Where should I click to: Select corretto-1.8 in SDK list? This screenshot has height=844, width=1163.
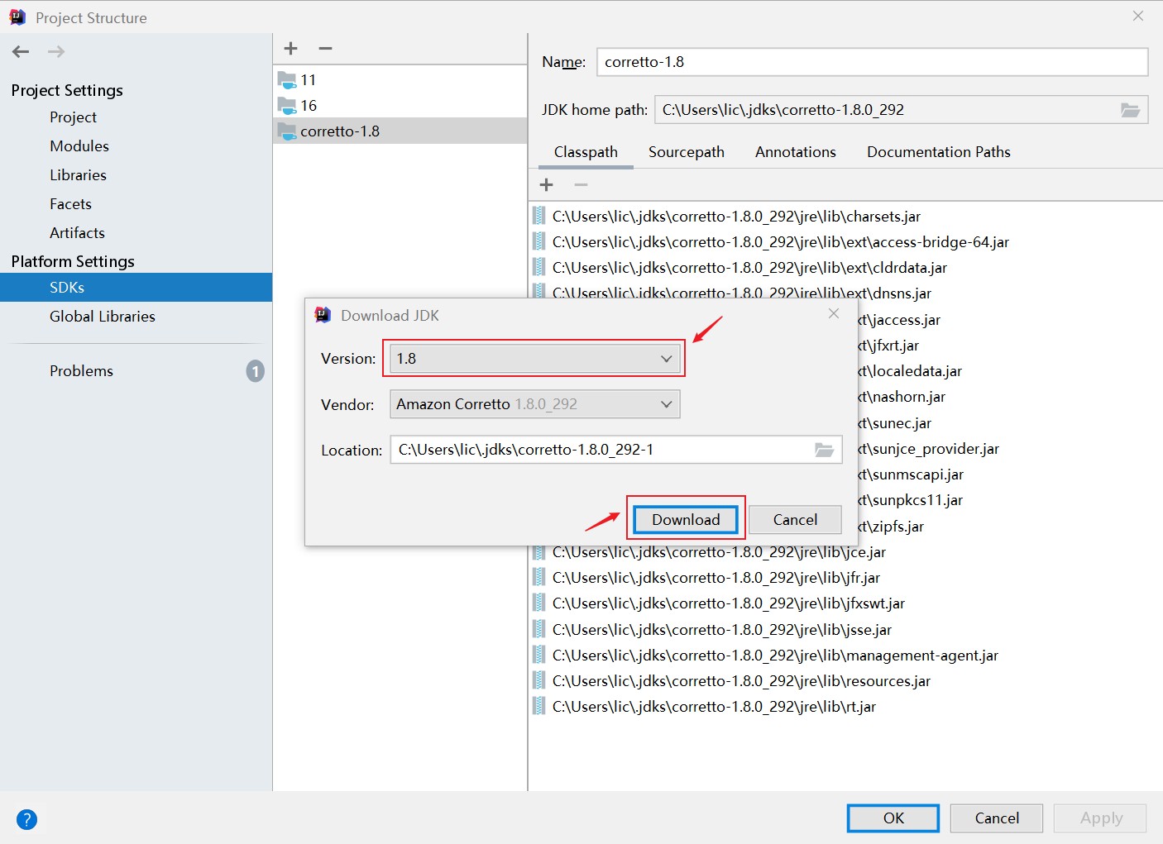tap(400, 131)
